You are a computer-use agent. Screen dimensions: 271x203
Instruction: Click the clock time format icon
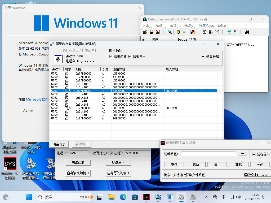click(x=217, y=32)
